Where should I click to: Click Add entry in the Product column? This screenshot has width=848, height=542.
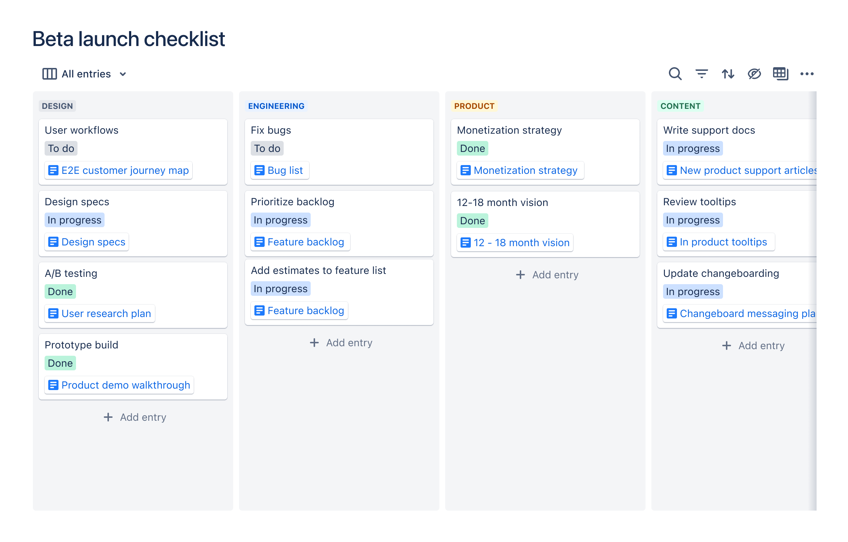(x=547, y=275)
